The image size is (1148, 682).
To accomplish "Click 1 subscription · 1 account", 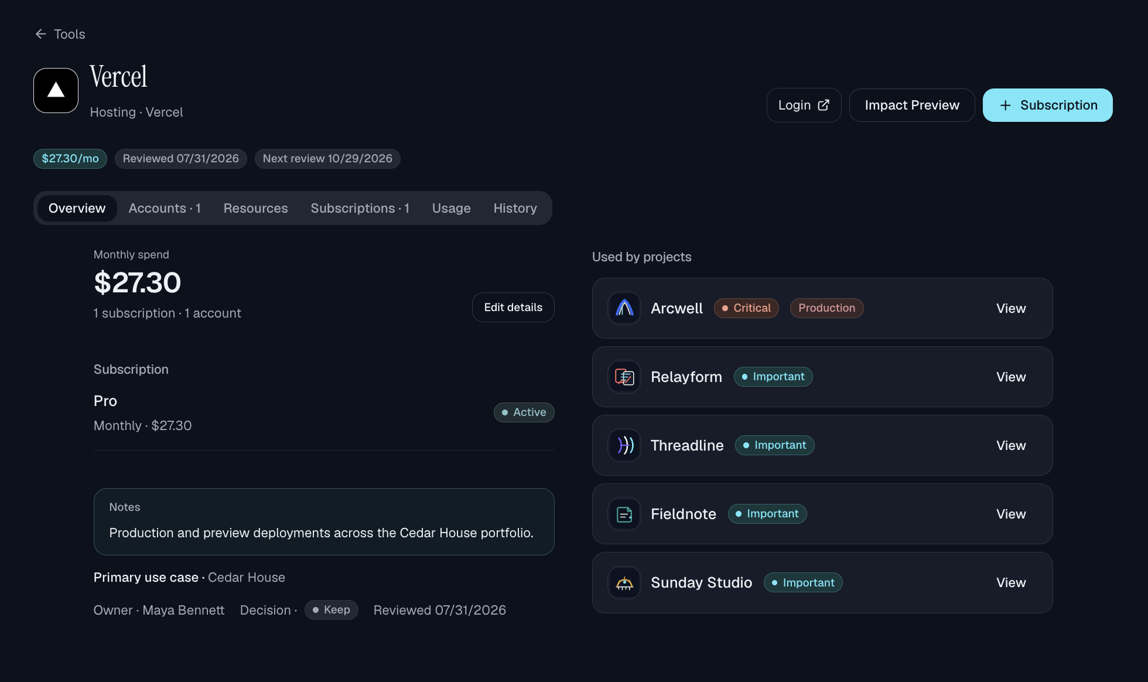I will click(167, 313).
